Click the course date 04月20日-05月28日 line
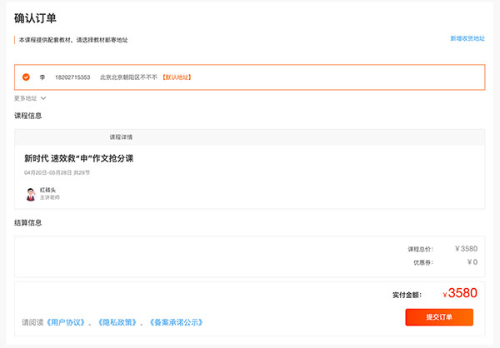Viewport: 500px width, 348px height. (57, 172)
